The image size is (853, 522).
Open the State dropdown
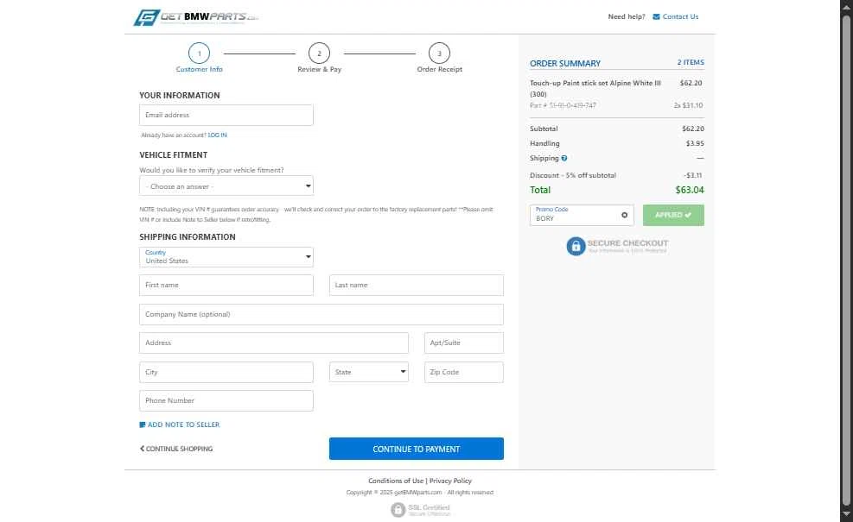tap(369, 372)
